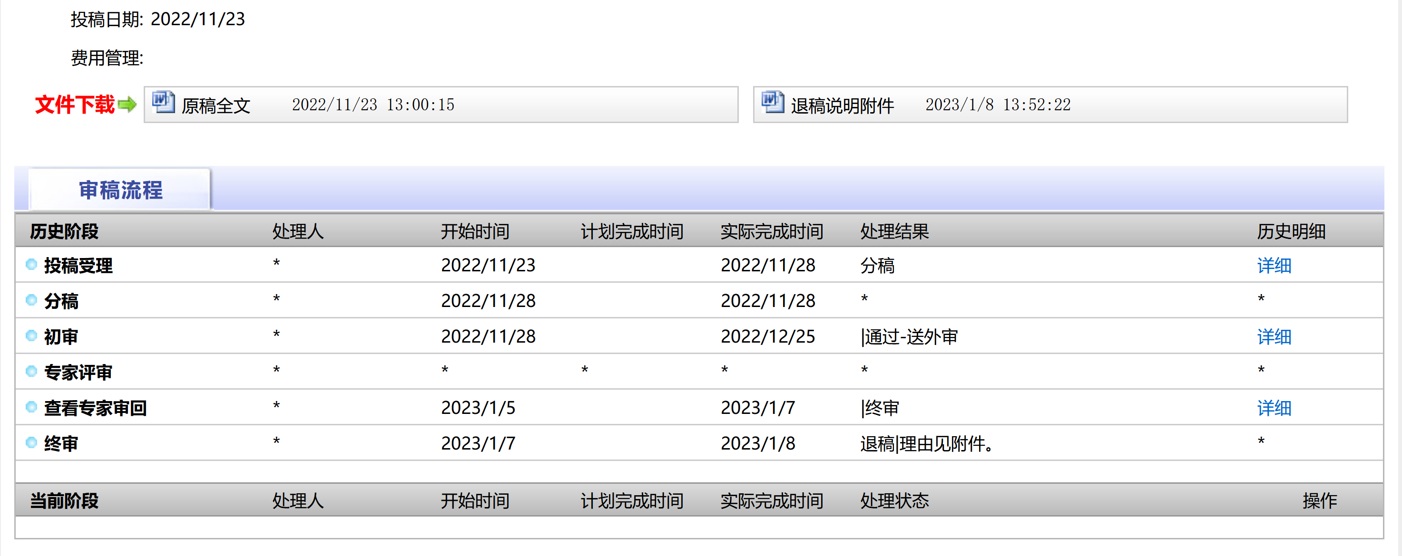The height and width of the screenshot is (556, 1402).
Task: Open 详细 link for 查看专家审回 row
Action: click(1274, 408)
